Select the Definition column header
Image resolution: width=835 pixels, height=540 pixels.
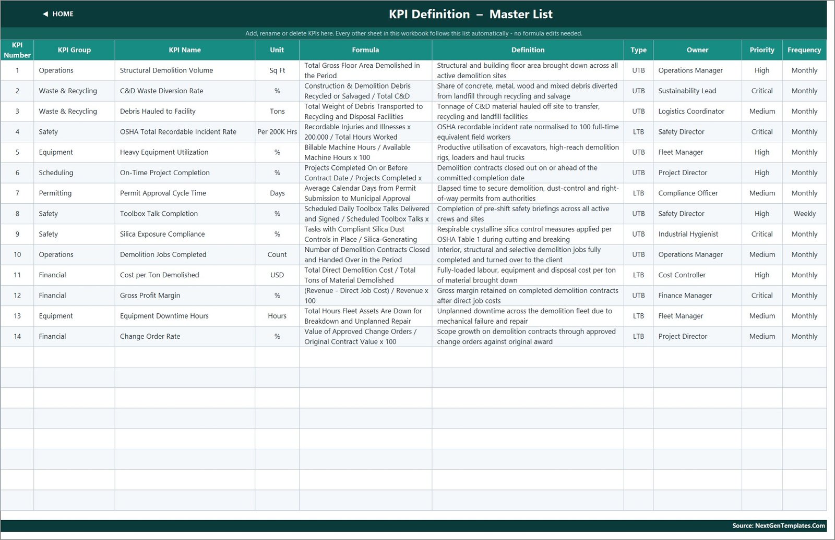point(528,50)
